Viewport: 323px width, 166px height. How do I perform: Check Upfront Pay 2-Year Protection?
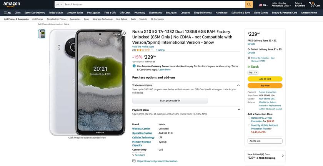coord(249,118)
